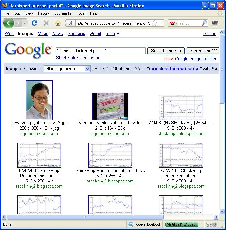Open the View menu
This screenshot has height=230, width=226.
[29, 13]
